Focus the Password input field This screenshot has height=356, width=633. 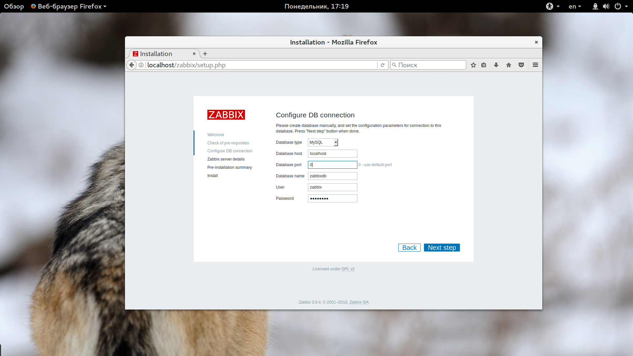coord(333,198)
